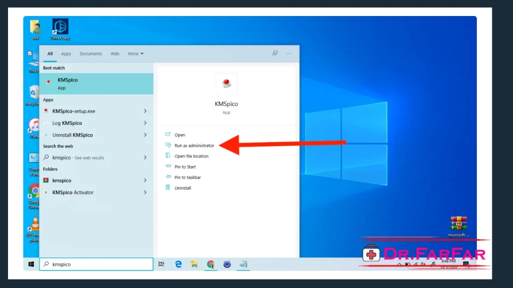The width and height of the screenshot is (513, 288).
Task: Switch to the All search tab
Action: click(50, 53)
